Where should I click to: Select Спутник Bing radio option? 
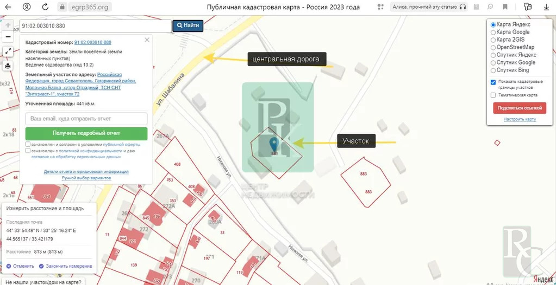pos(493,70)
